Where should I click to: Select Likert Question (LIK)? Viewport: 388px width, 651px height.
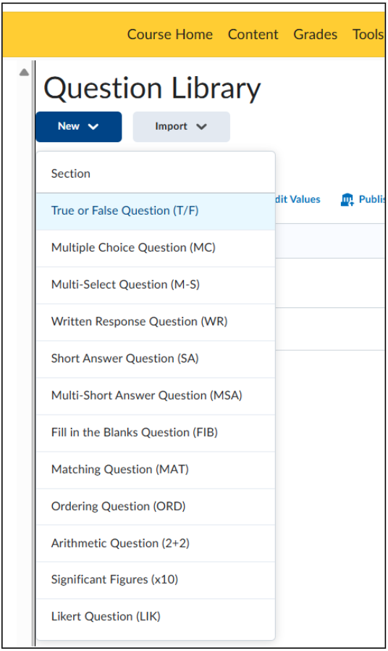tap(156, 616)
